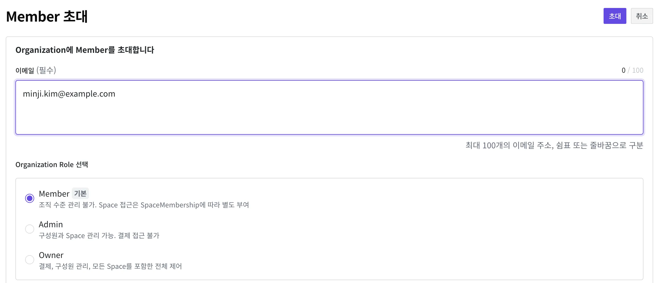
Task: Click the typed address minji.kim@example.com
Action: [69, 94]
